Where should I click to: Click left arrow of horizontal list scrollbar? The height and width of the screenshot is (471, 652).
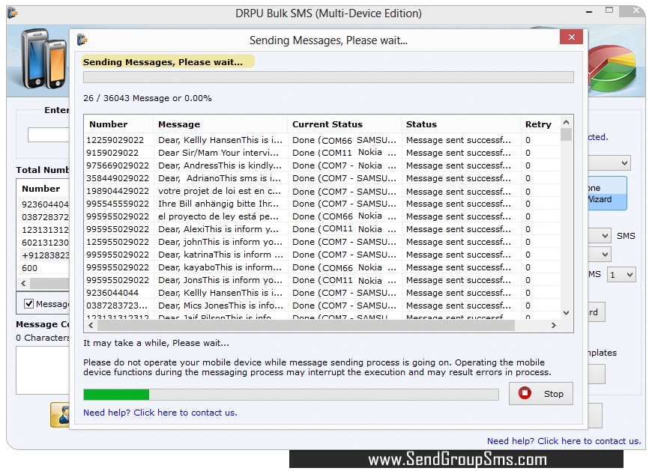(91, 325)
